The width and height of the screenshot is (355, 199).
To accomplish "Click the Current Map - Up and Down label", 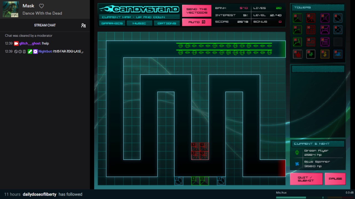I will tap(139, 17).
